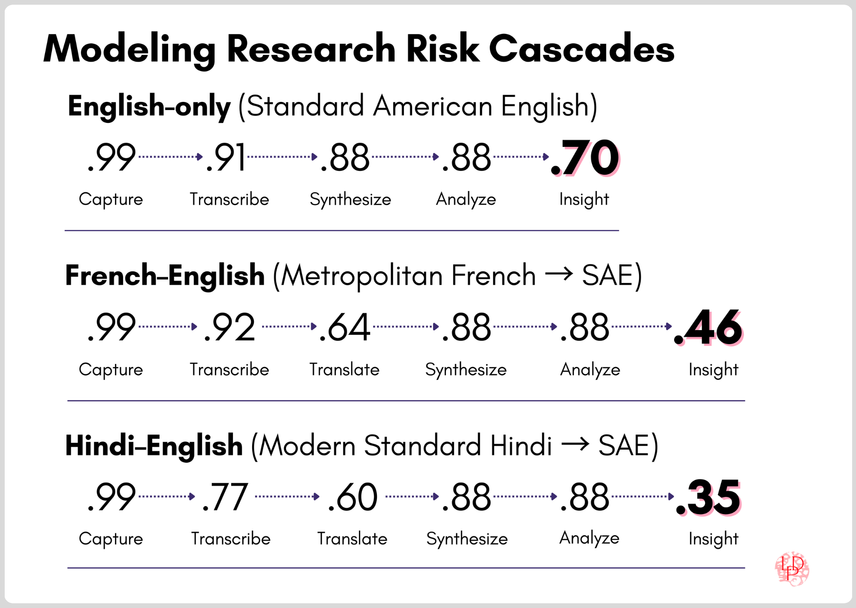Click the dotted arrow pointing to .46
This screenshot has height=608, width=856.
[642, 326]
